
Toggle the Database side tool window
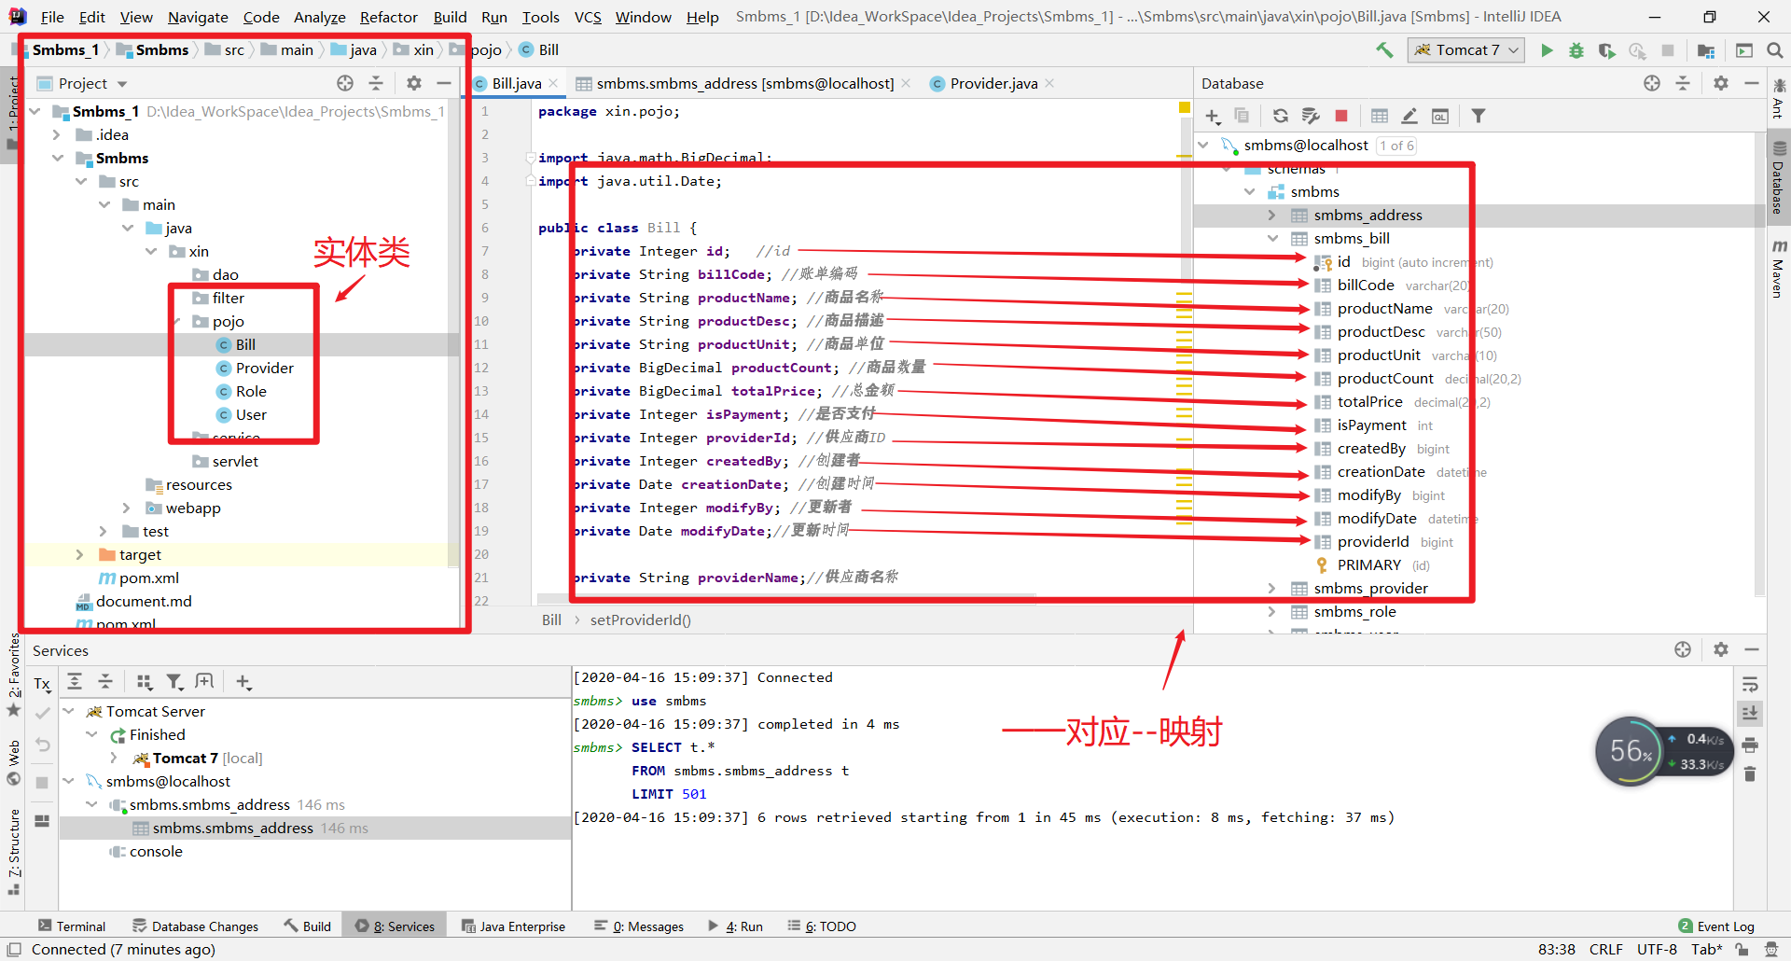click(1779, 177)
